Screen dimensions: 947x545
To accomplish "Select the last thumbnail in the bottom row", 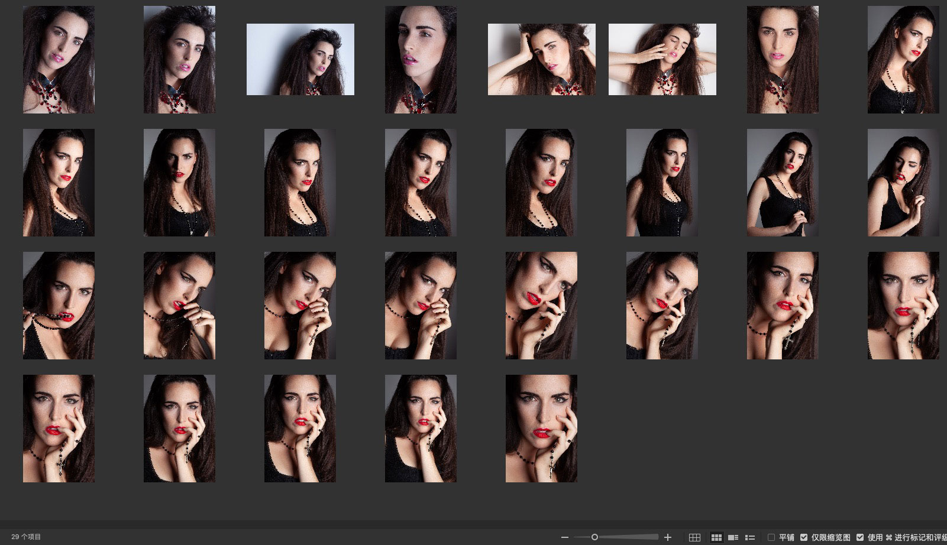I will click(541, 428).
